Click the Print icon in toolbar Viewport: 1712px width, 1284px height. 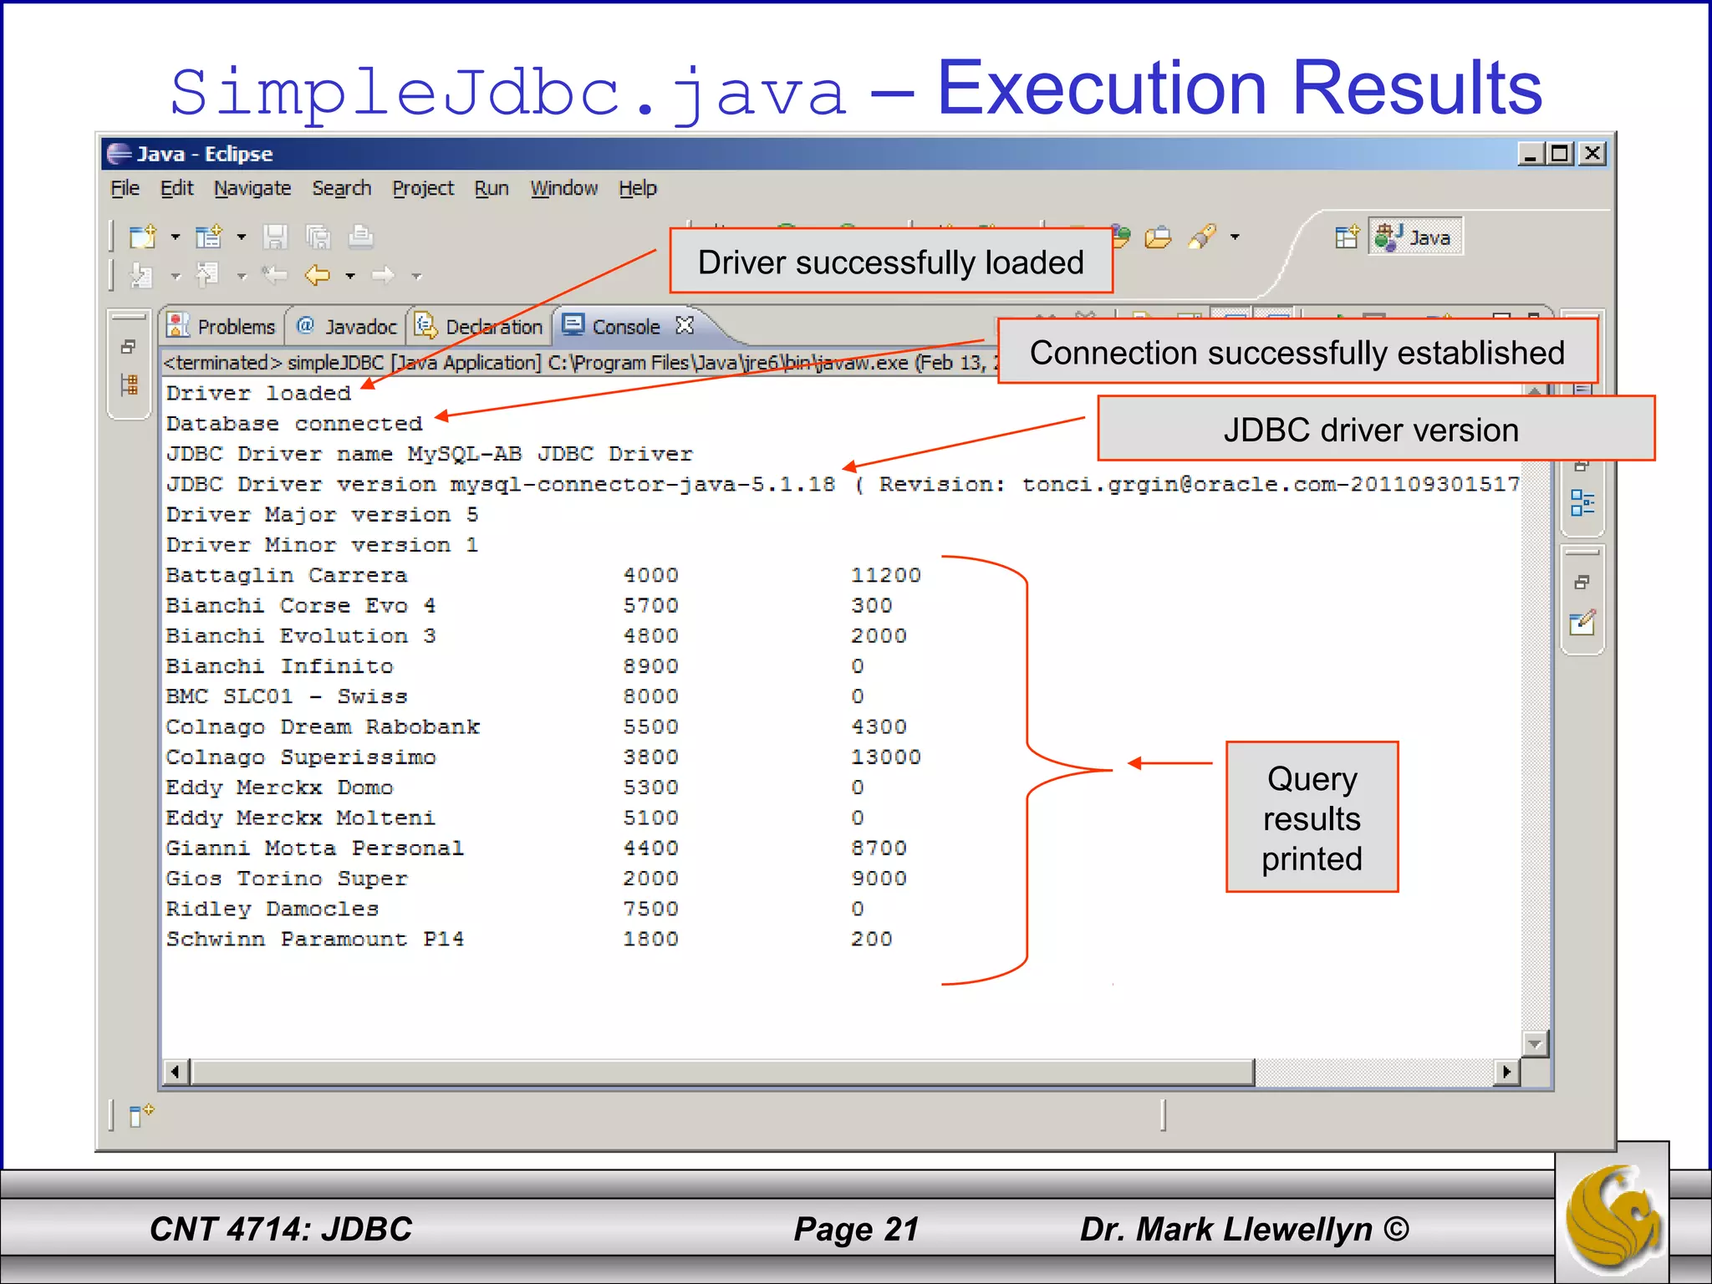tap(360, 237)
